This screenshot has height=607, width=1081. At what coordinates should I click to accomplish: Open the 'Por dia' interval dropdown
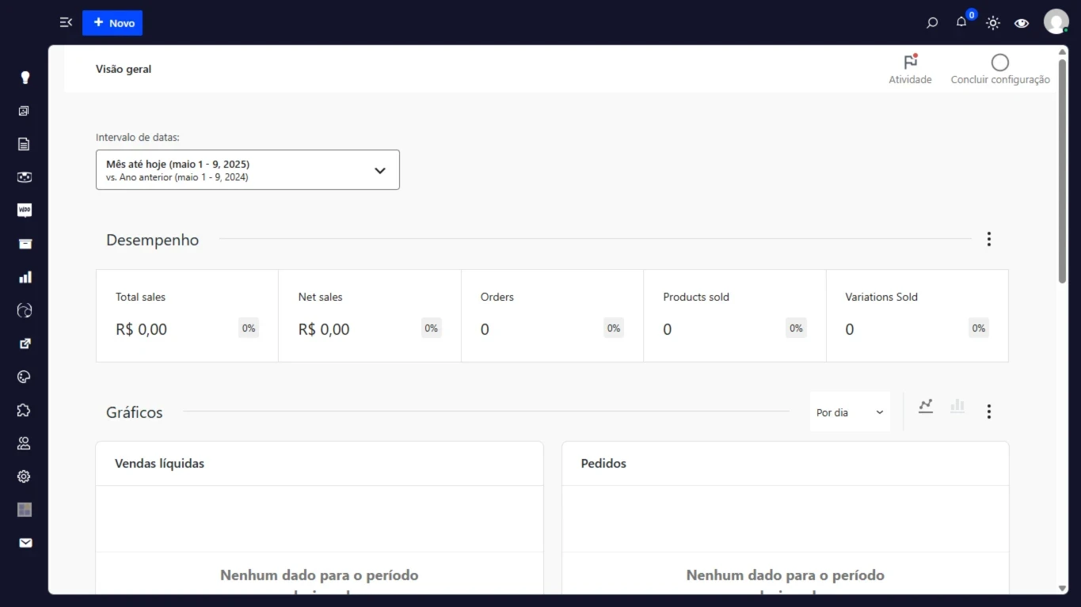click(x=849, y=412)
